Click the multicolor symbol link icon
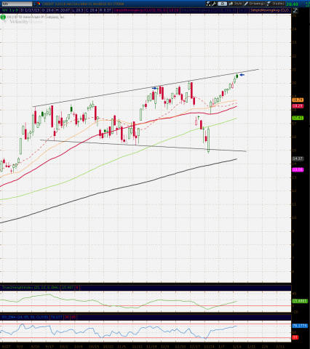Screen dimensions: 310x349 pos(39,4)
